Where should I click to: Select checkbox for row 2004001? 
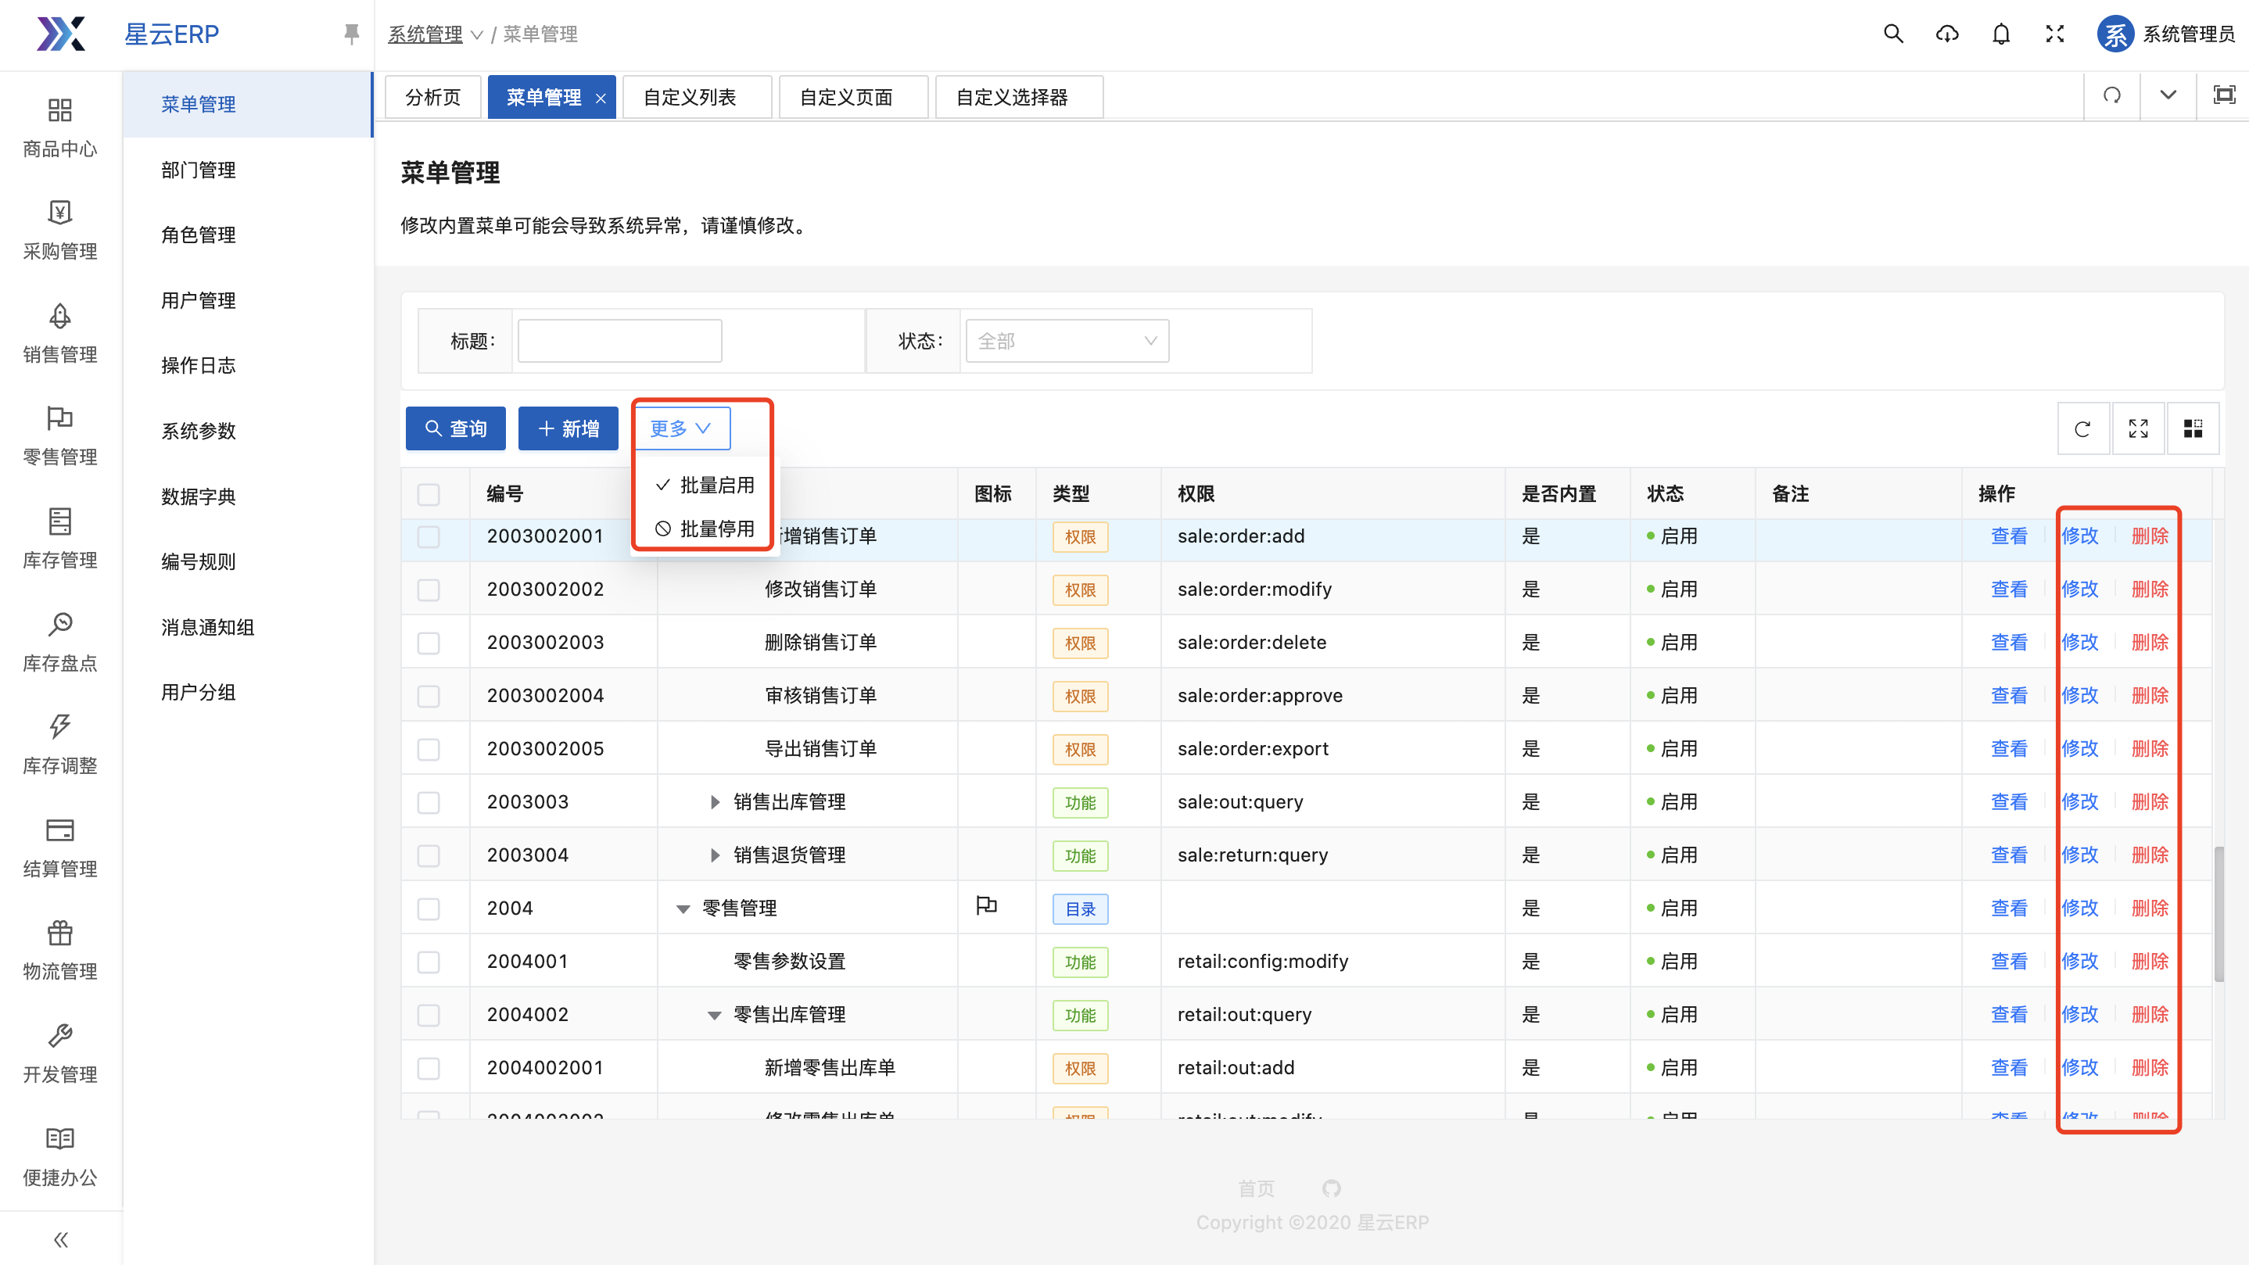[429, 961]
